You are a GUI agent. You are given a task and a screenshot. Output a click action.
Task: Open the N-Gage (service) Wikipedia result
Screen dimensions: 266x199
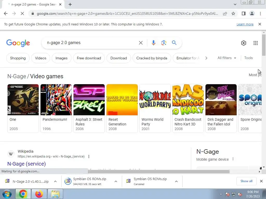coord(26,164)
